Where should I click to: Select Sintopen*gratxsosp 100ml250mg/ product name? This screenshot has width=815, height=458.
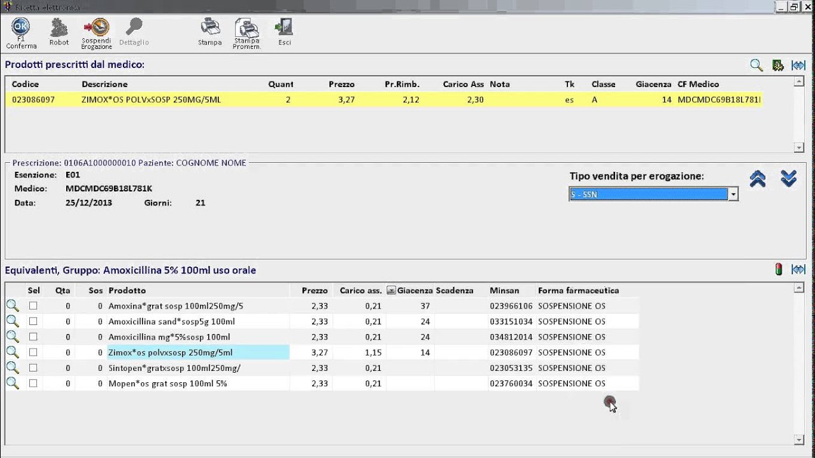click(174, 368)
